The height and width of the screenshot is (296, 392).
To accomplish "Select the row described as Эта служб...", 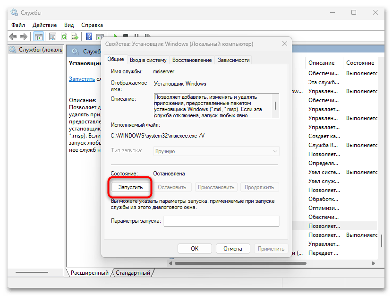I will (x=324, y=82).
